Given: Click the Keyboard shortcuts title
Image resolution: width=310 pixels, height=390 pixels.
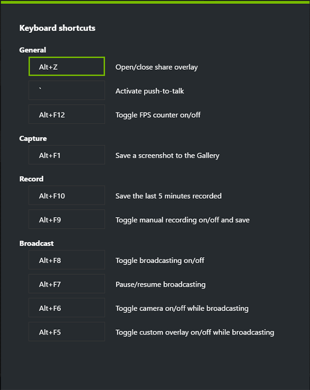Looking at the screenshot, I should pyautogui.click(x=56, y=28).
